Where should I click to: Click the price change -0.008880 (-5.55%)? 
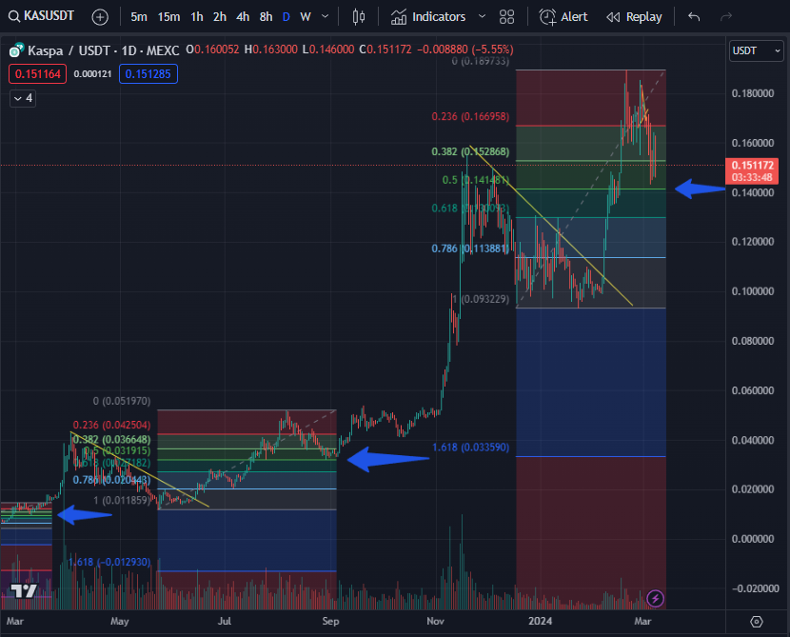pos(465,50)
